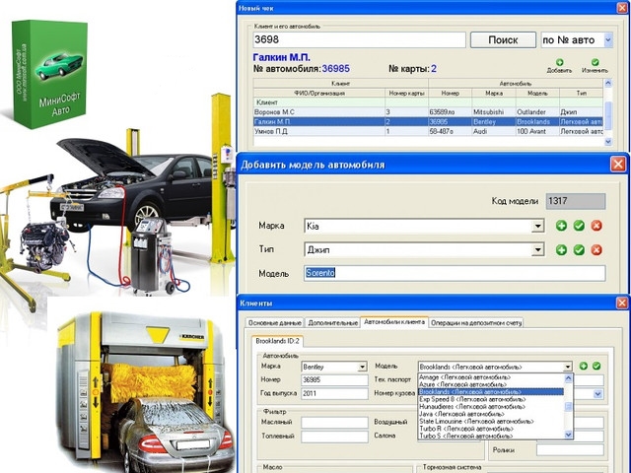Screen dimensions: 631x473
Task: Close the Добавить модель автомобиля dialog
Action: point(618,165)
